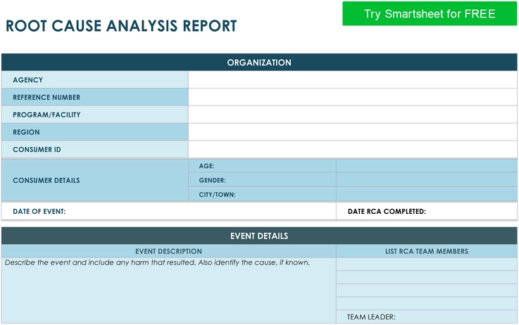Click the CONSUMER DETAILS label cell
519x325 pixels.
95,180
